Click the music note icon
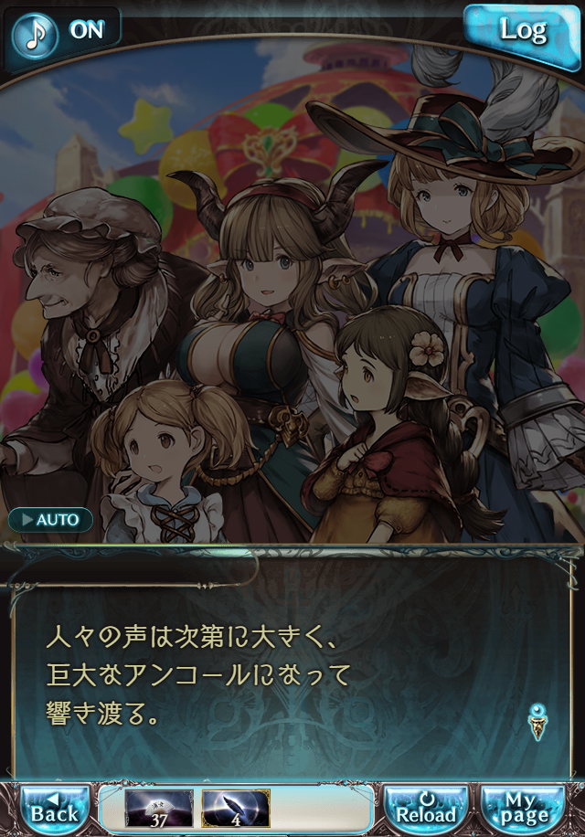This screenshot has width=585, height=837. (36, 35)
